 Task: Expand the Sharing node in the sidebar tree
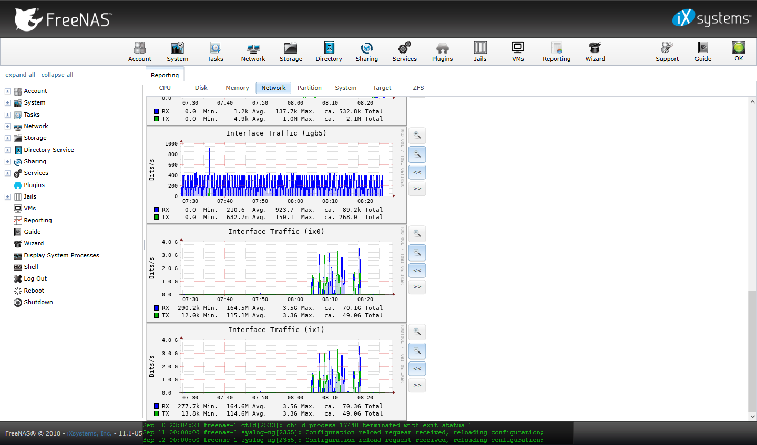8,161
